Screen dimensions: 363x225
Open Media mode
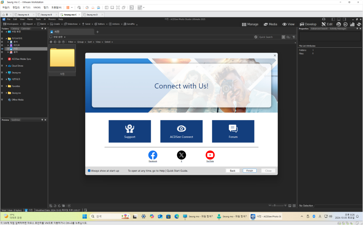pos(271,24)
